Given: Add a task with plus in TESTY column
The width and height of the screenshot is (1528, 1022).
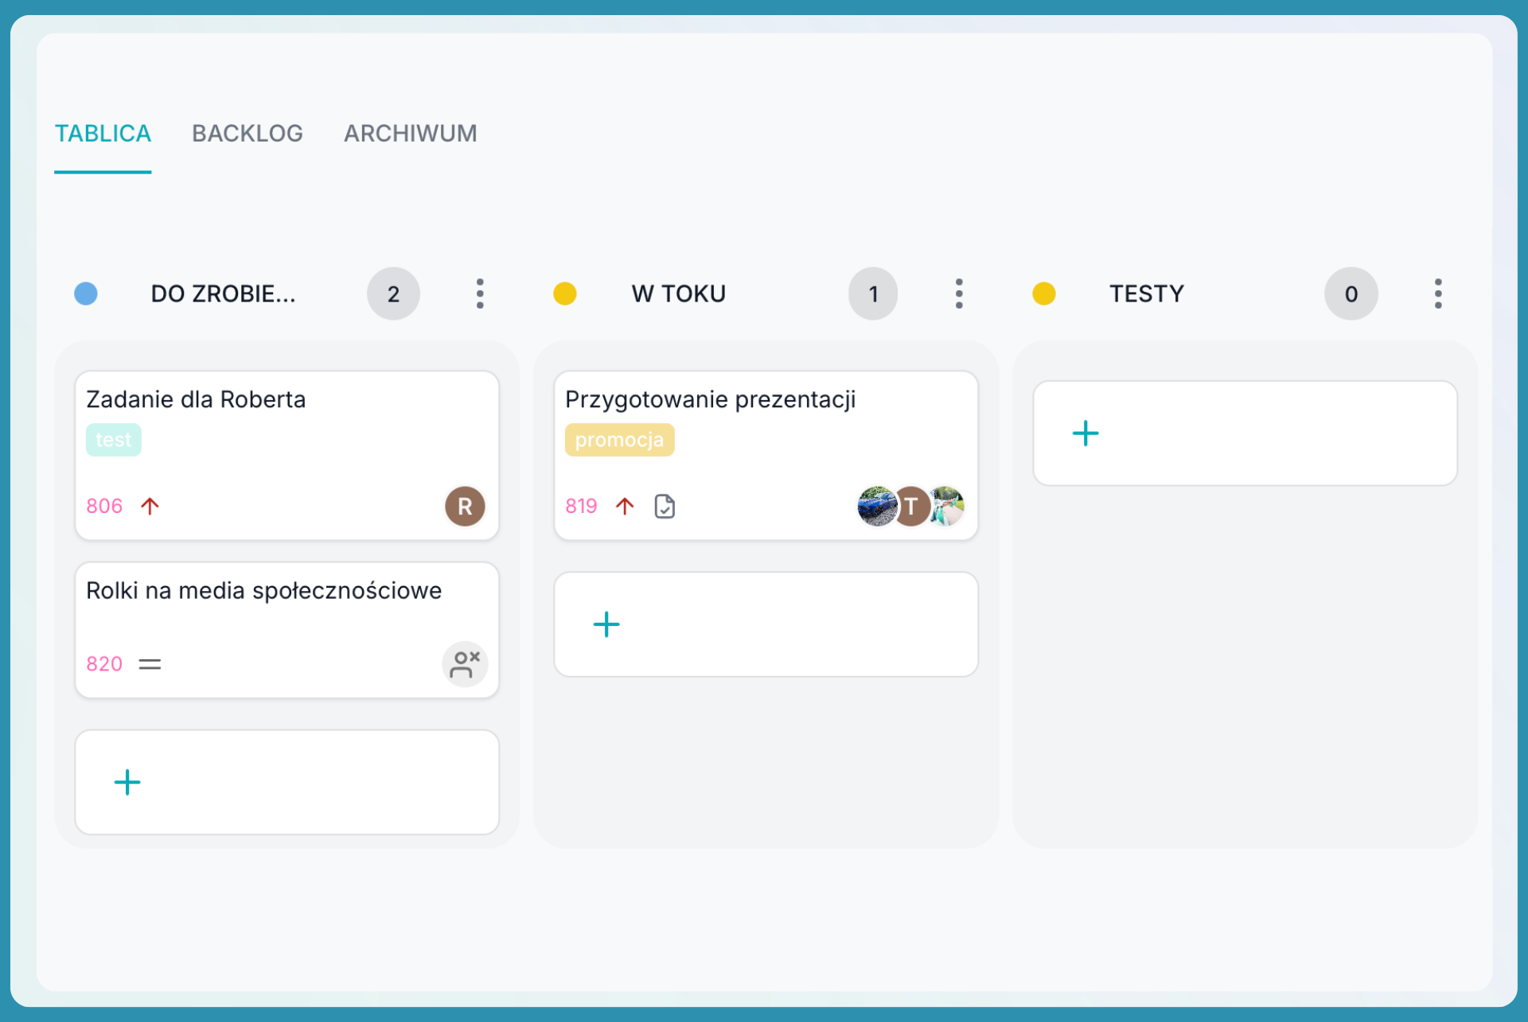Looking at the screenshot, I should 1085,433.
